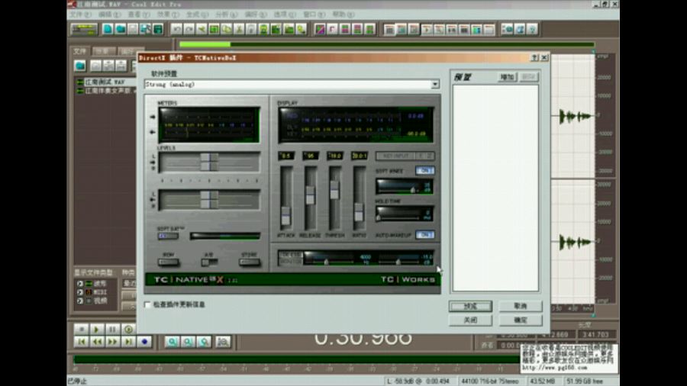The height and width of the screenshot is (386, 687).
Task: Click the 取消 cancel button
Action: point(521,307)
